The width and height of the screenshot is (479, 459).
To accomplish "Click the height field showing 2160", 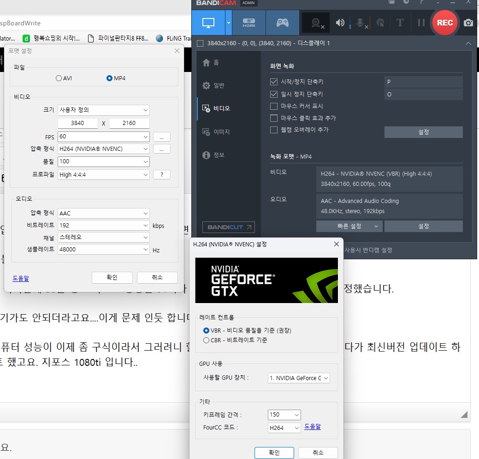I will click(x=129, y=123).
